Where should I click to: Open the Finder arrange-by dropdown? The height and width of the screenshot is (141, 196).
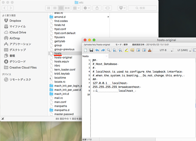point(76,8)
